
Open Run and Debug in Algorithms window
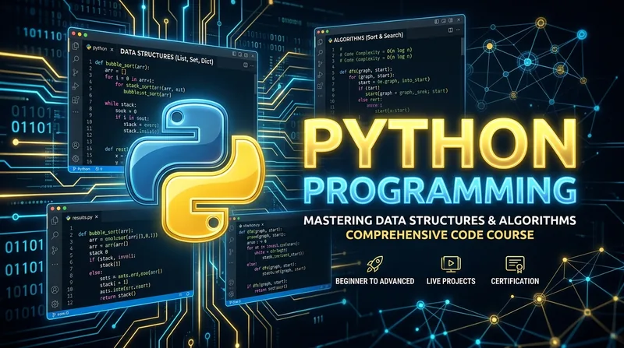point(321,75)
